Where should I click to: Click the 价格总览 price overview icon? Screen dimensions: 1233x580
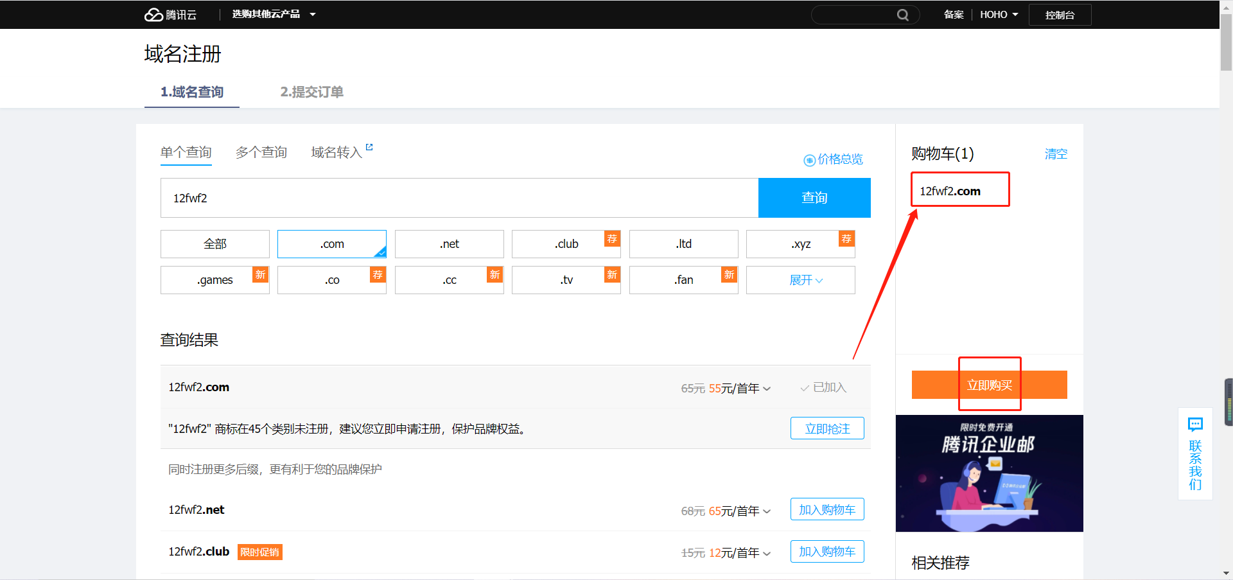[x=809, y=160]
